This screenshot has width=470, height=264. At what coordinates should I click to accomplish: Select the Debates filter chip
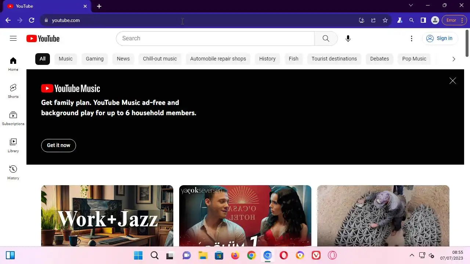pyautogui.click(x=379, y=59)
